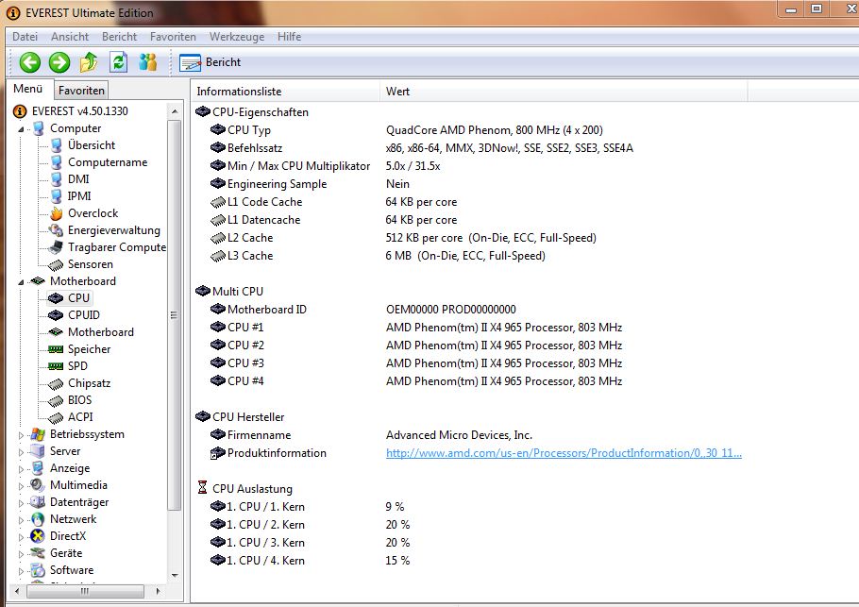Click the Wert column header
The height and width of the screenshot is (607, 859).
pyautogui.click(x=564, y=92)
